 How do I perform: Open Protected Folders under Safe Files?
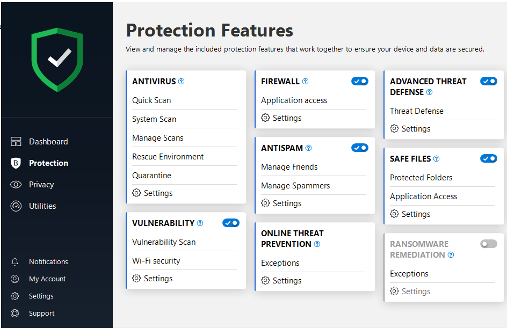(x=421, y=178)
